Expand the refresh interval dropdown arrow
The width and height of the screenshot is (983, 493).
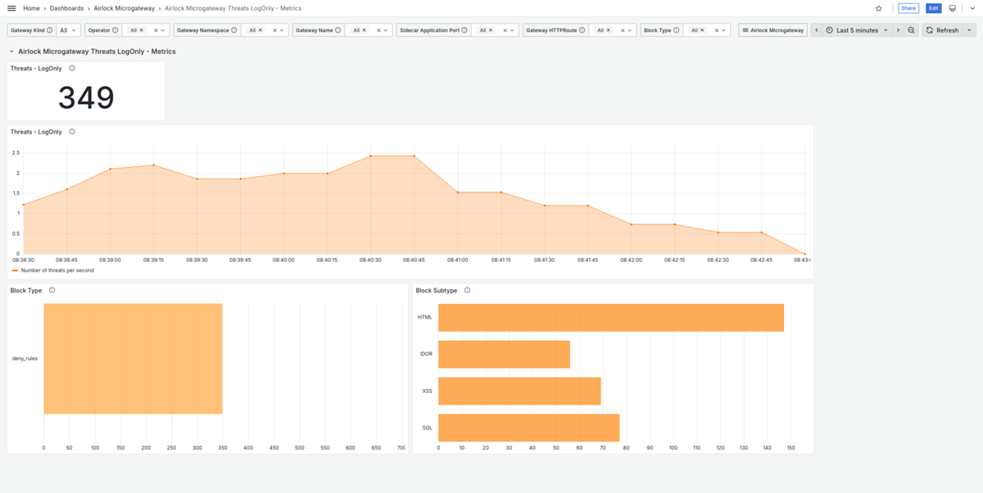click(x=969, y=30)
